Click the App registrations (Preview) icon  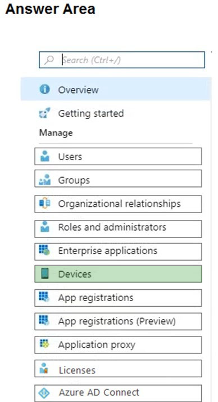click(44, 320)
